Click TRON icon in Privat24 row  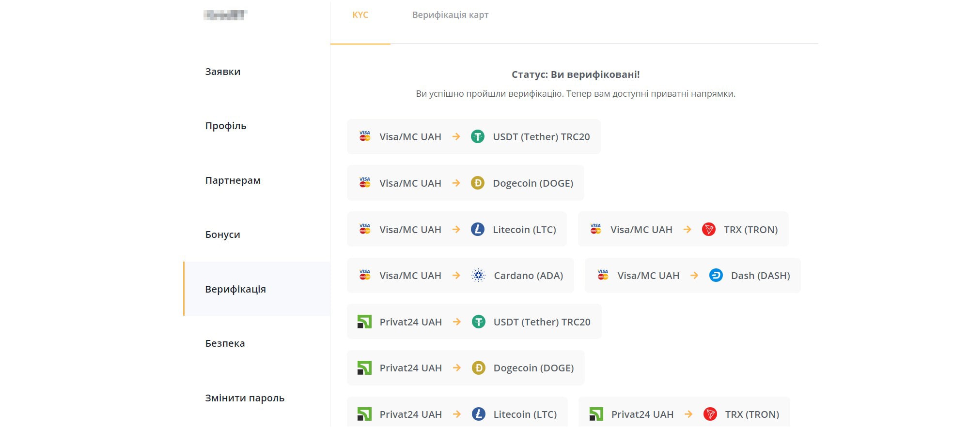(x=710, y=414)
